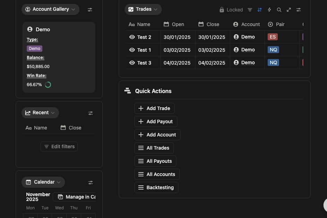
Task: Open Account Gallery view settings icon
Action: (90, 10)
